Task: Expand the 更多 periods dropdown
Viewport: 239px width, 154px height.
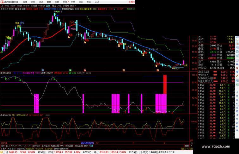Action: click(x=73, y=6)
